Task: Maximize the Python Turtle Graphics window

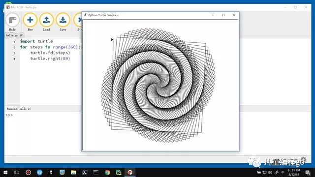Action: tap(223, 15)
